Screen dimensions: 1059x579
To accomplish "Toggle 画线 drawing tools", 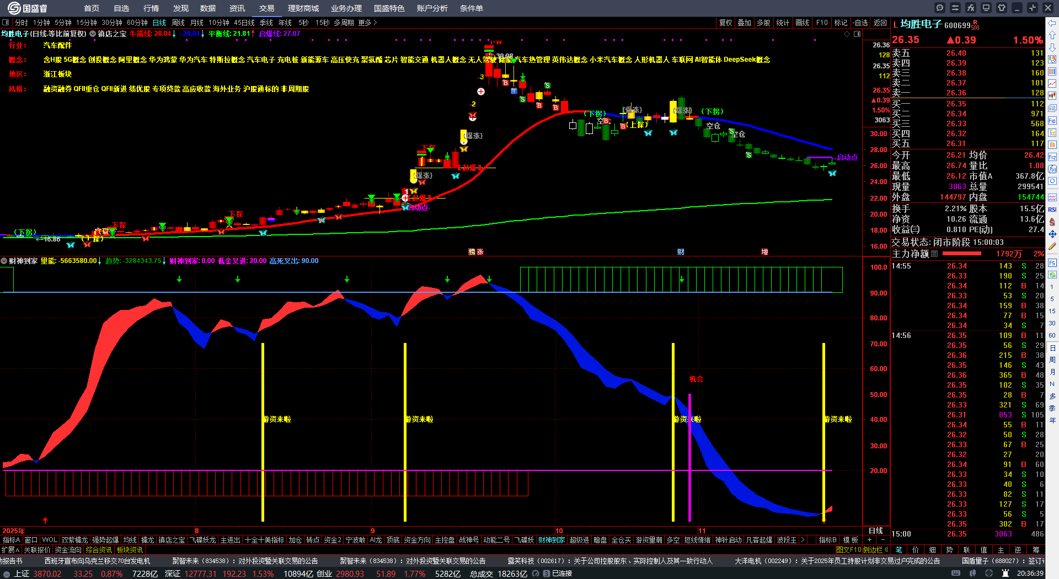I will tap(802, 23).
